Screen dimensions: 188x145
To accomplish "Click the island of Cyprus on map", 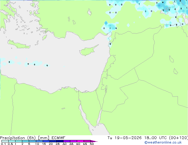I will (x=88, y=51).
